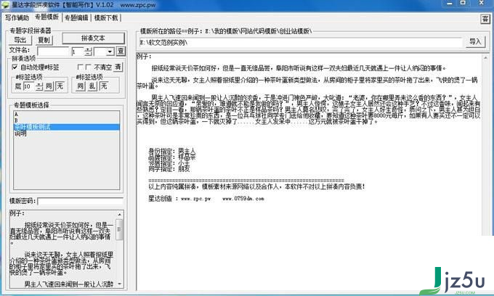Click the 乱 shuffle button

coord(92,86)
